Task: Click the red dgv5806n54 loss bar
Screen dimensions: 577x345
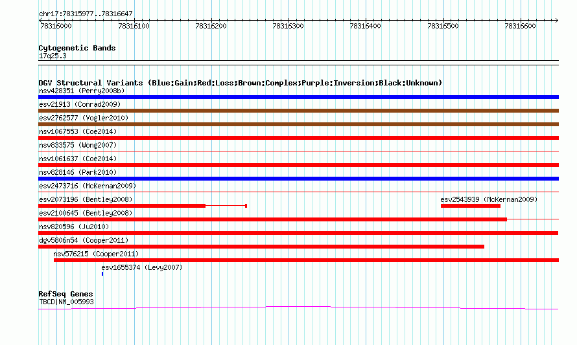Action: coord(261,247)
